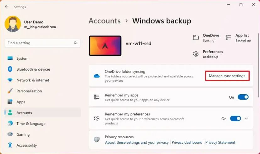Screen dimensions: 260x154
Task: Click the search magnifier icon
Action: click(x=75, y=43)
